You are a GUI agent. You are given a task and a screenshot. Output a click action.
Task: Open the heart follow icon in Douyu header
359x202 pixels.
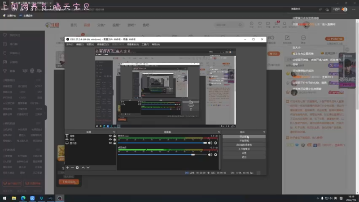[260, 24]
